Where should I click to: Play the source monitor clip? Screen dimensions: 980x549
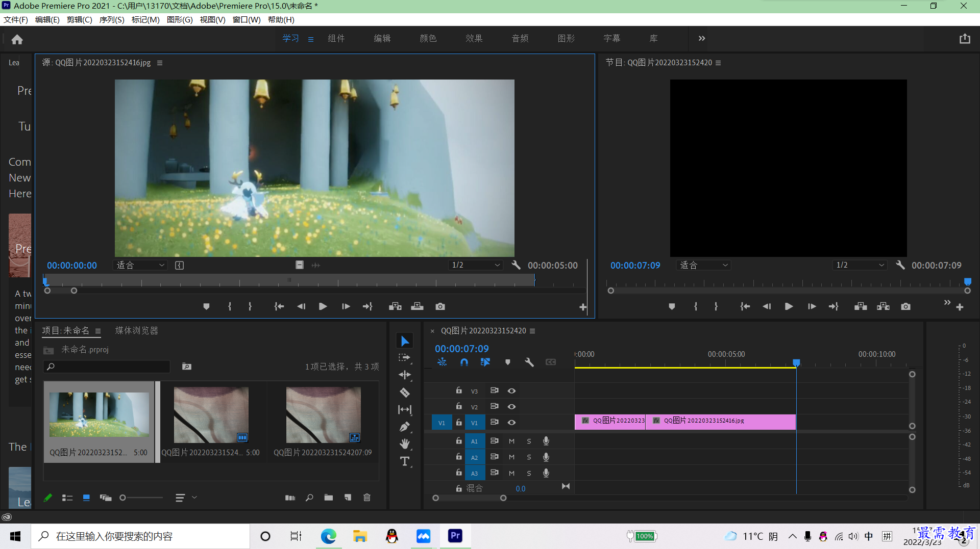pos(323,306)
